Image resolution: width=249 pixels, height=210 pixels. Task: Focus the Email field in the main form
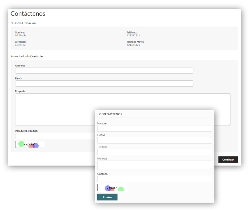(x=104, y=84)
